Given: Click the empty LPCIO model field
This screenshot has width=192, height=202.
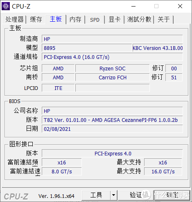Looking at the screenshot, I should pyautogui.click(x=113, y=88).
